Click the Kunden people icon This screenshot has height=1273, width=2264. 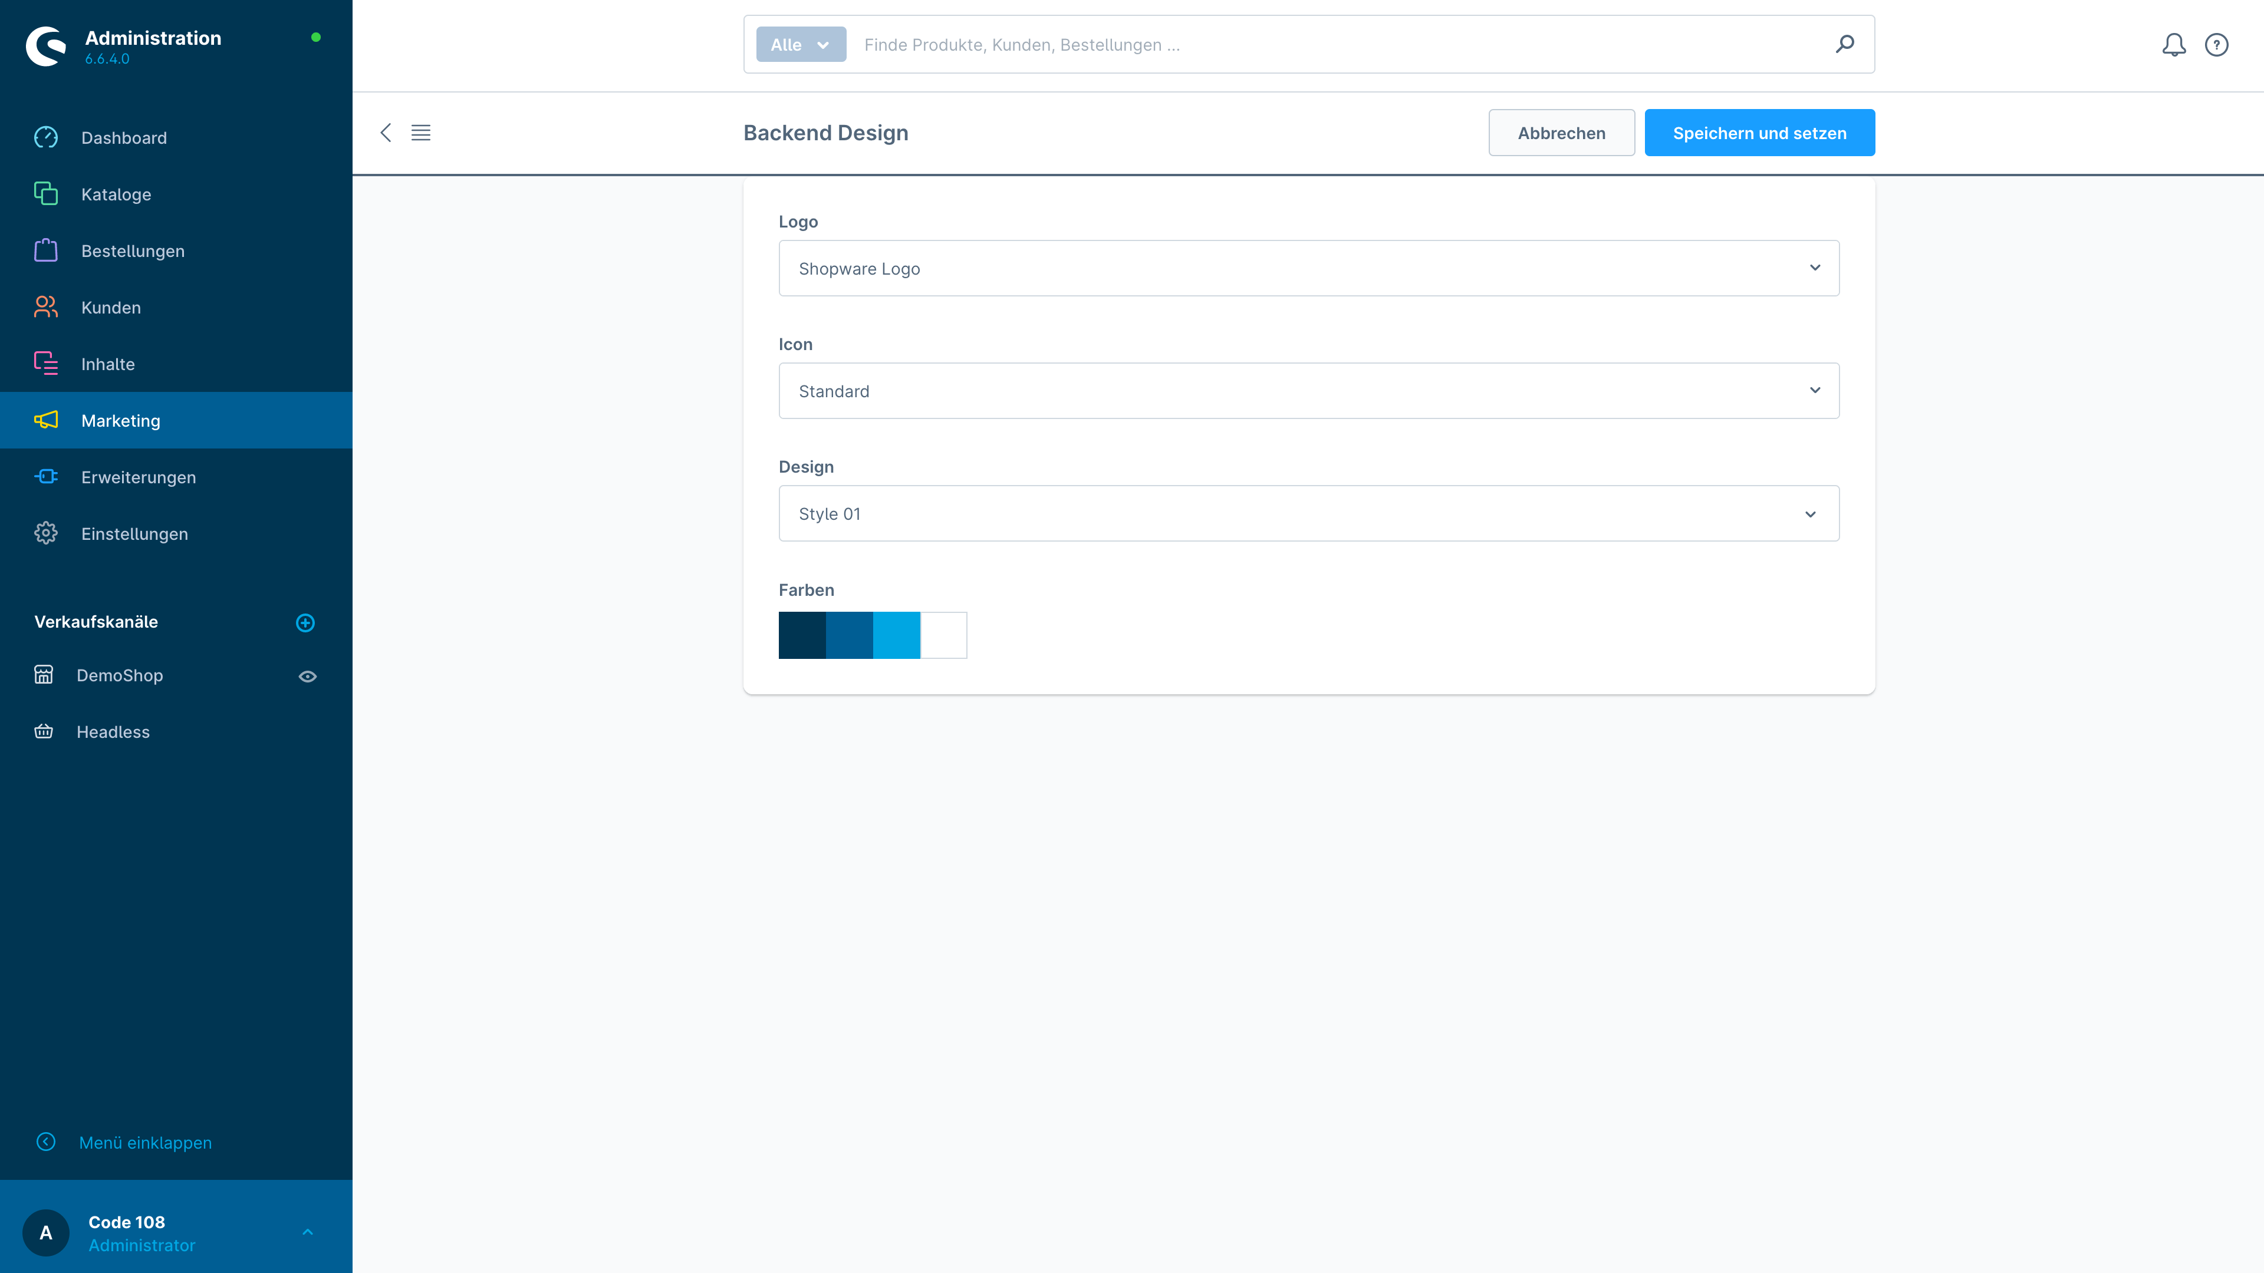(x=46, y=308)
